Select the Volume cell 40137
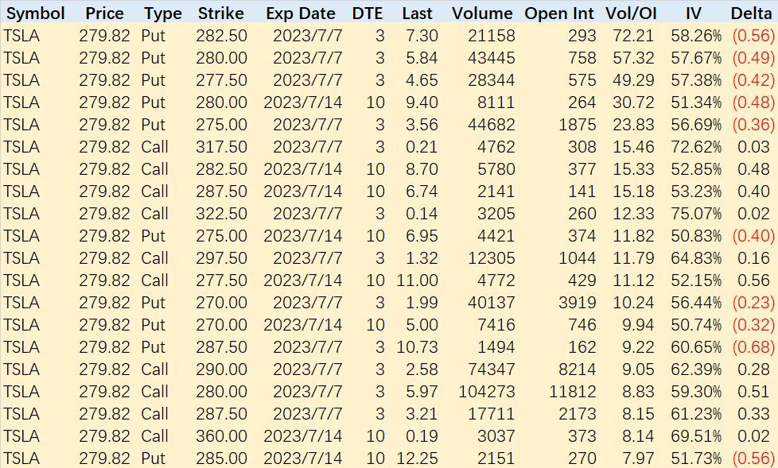This screenshot has height=468, width=778. (x=491, y=303)
